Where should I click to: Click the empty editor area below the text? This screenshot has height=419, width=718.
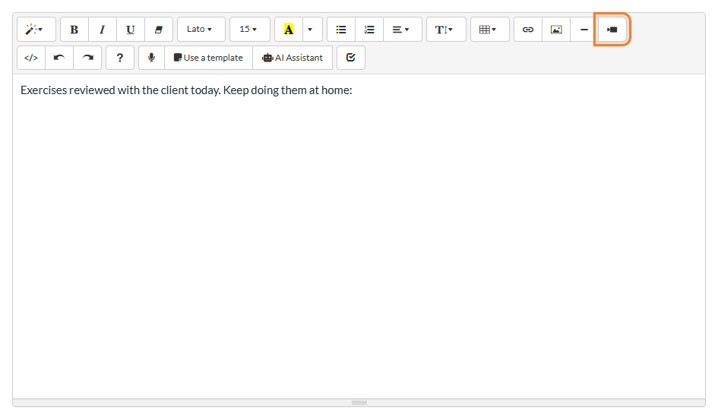(x=359, y=247)
